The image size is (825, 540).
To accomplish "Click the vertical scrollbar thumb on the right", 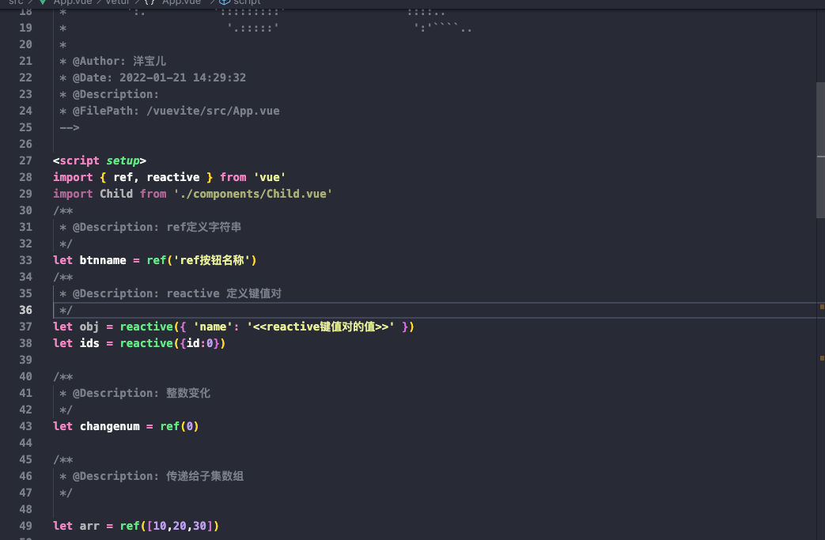I will click(x=820, y=150).
